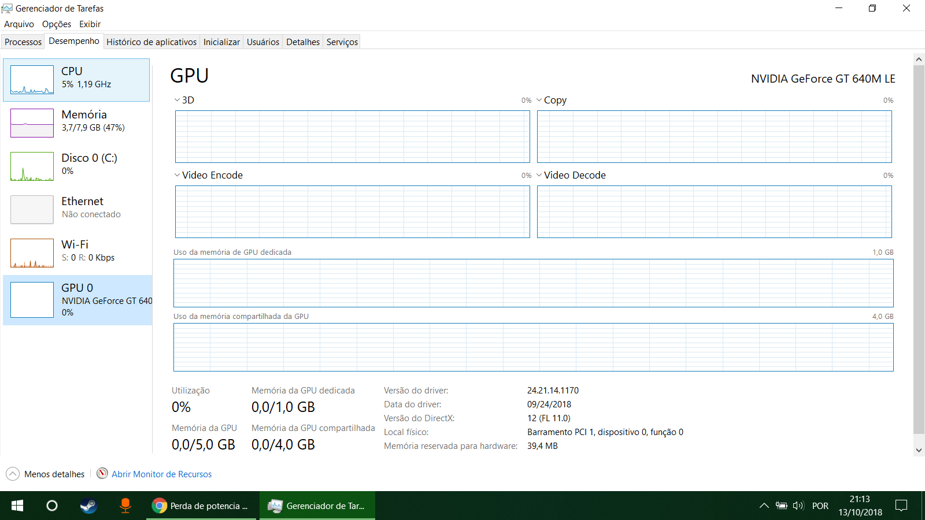Screen dimensions: 925x520
Task: Click the dedicated GPU memory graph
Action: [534, 283]
